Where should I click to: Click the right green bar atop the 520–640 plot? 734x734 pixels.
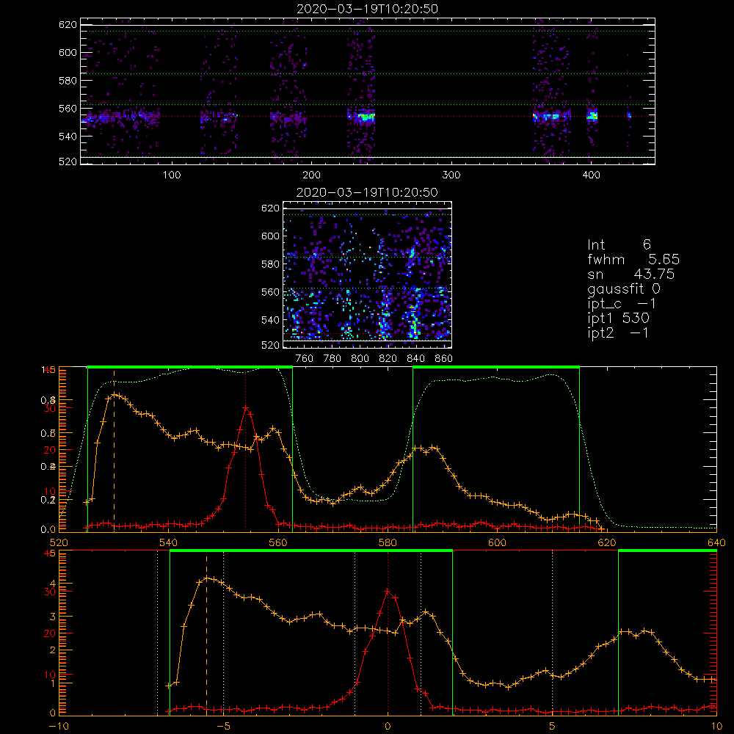click(x=496, y=367)
